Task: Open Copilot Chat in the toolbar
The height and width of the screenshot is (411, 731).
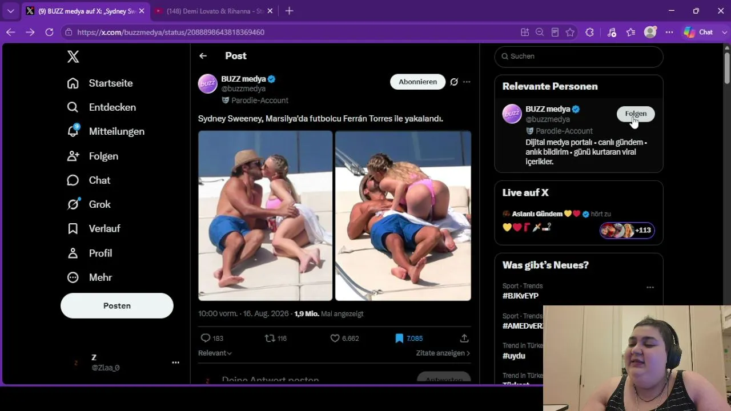Action: (x=698, y=33)
